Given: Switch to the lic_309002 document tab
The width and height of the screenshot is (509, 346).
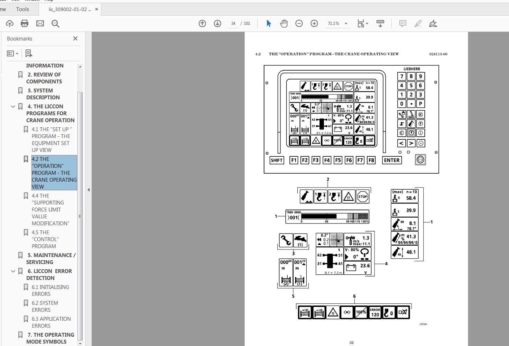Looking at the screenshot, I should tap(69, 9).
